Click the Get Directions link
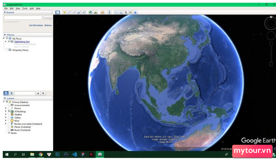276x162 pixels. click(36, 25)
